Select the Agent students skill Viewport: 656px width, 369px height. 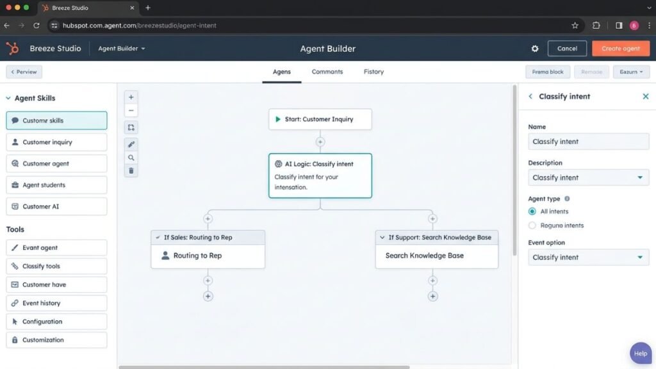56,185
